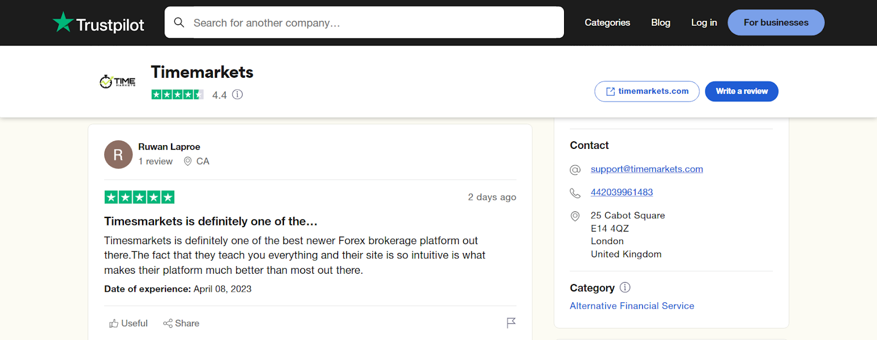Flag the Ruwan Laproe review
Image resolution: width=877 pixels, height=340 pixels.
coord(511,323)
